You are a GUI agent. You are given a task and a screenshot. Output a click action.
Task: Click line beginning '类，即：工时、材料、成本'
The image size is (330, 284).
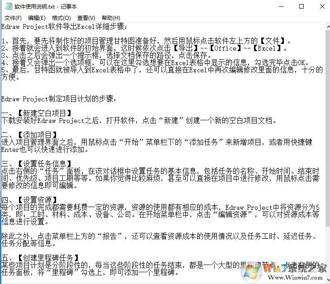pyautogui.click(x=160, y=214)
